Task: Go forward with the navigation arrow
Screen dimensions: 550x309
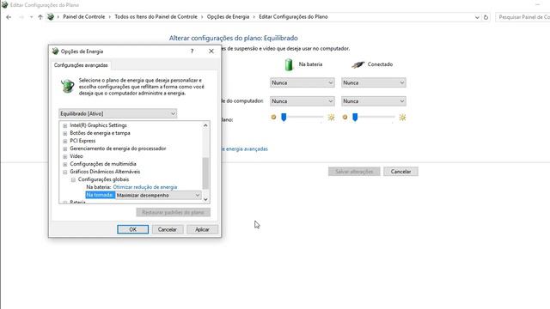Action: 21,17
